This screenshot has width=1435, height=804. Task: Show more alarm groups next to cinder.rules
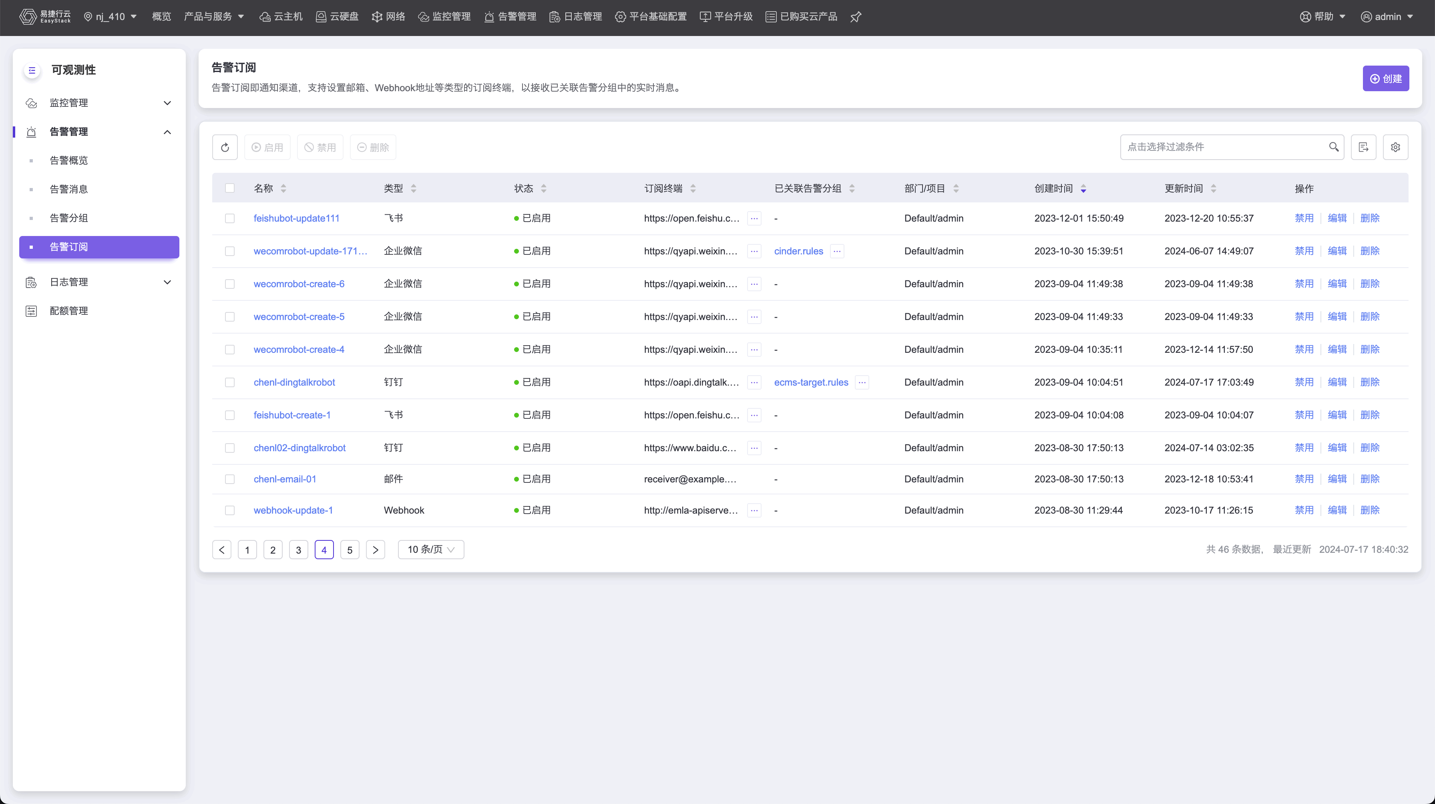click(x=837, y=252)
